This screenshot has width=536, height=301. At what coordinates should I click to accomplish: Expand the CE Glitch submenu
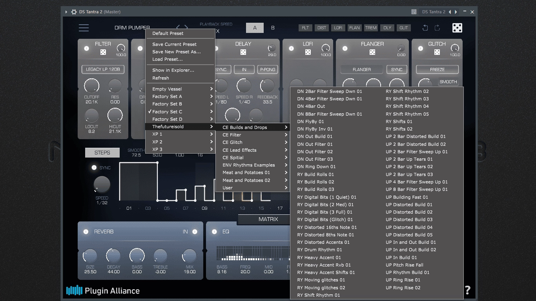[x=253, y=142]
